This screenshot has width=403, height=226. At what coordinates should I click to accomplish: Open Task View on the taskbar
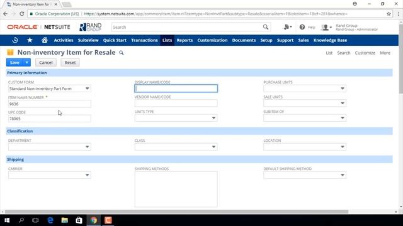(35, 220)
